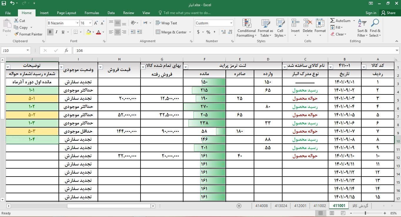Toggle Italic formatting
Image resolution: width=401 pixels, height=217 pixels.
coord(56,32)
